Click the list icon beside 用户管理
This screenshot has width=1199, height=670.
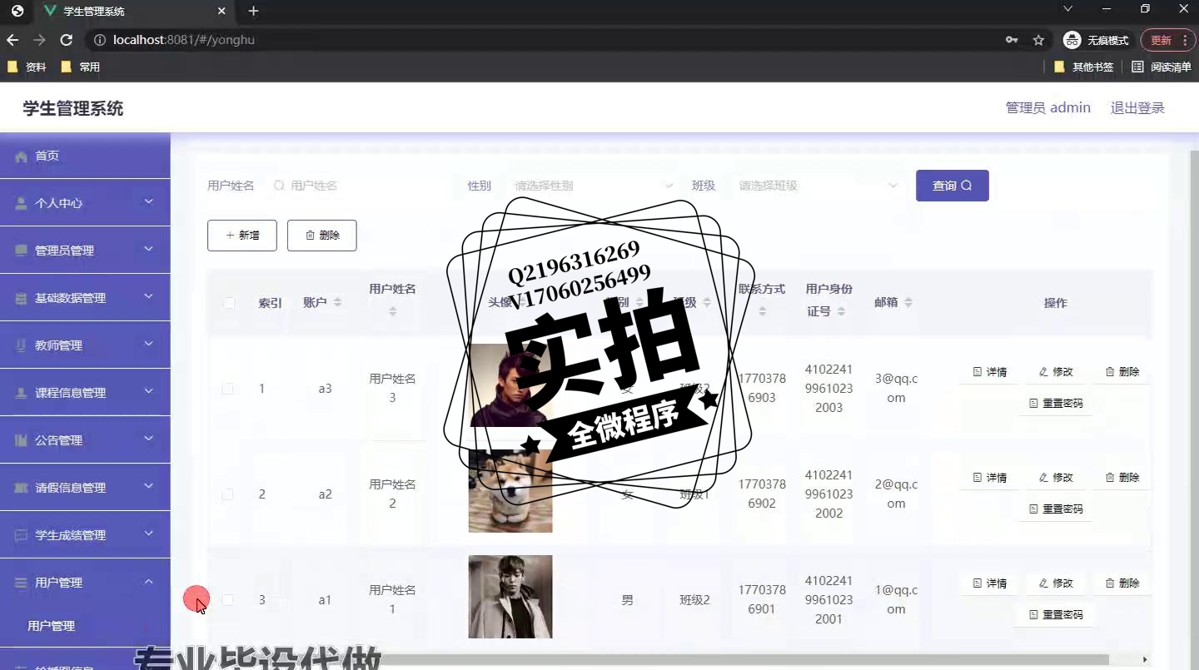click(22, 583)
